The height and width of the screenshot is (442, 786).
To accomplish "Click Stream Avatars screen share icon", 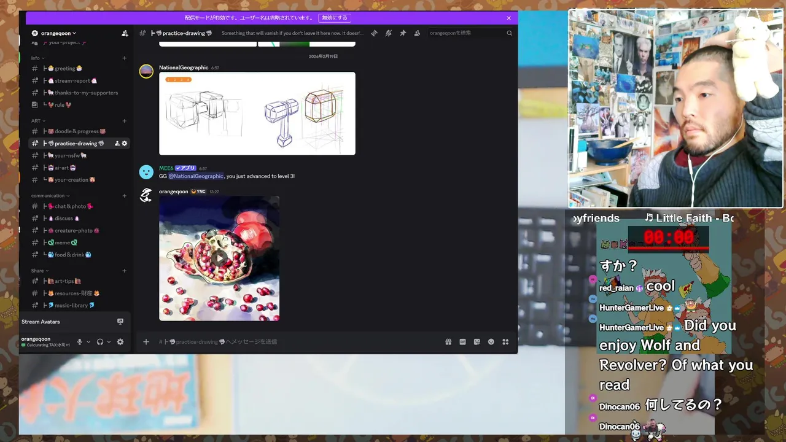I will (120, 322).
